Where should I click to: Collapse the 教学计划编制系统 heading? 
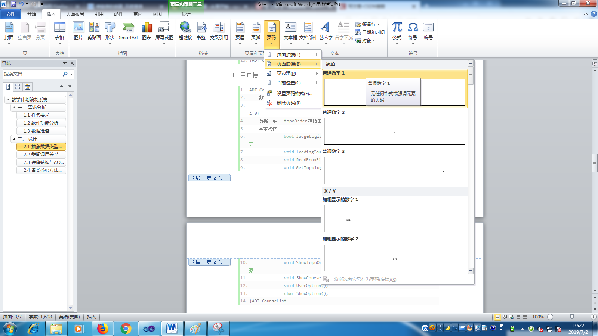(x=8, y=100)
